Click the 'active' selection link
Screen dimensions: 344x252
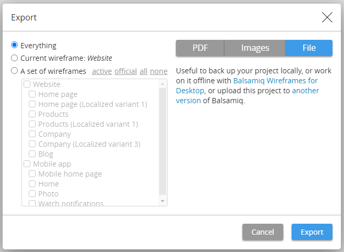click(x=102, y=71)
